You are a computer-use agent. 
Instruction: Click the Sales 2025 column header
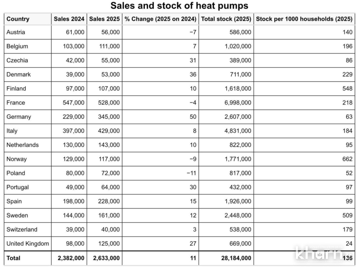tap(104, 19)
